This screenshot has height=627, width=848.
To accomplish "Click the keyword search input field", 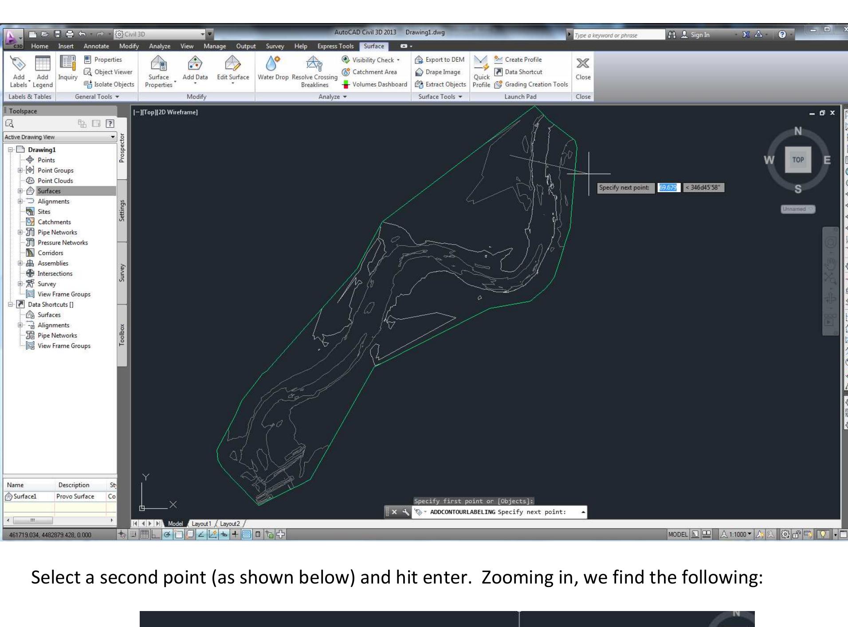I will (618, 35).
